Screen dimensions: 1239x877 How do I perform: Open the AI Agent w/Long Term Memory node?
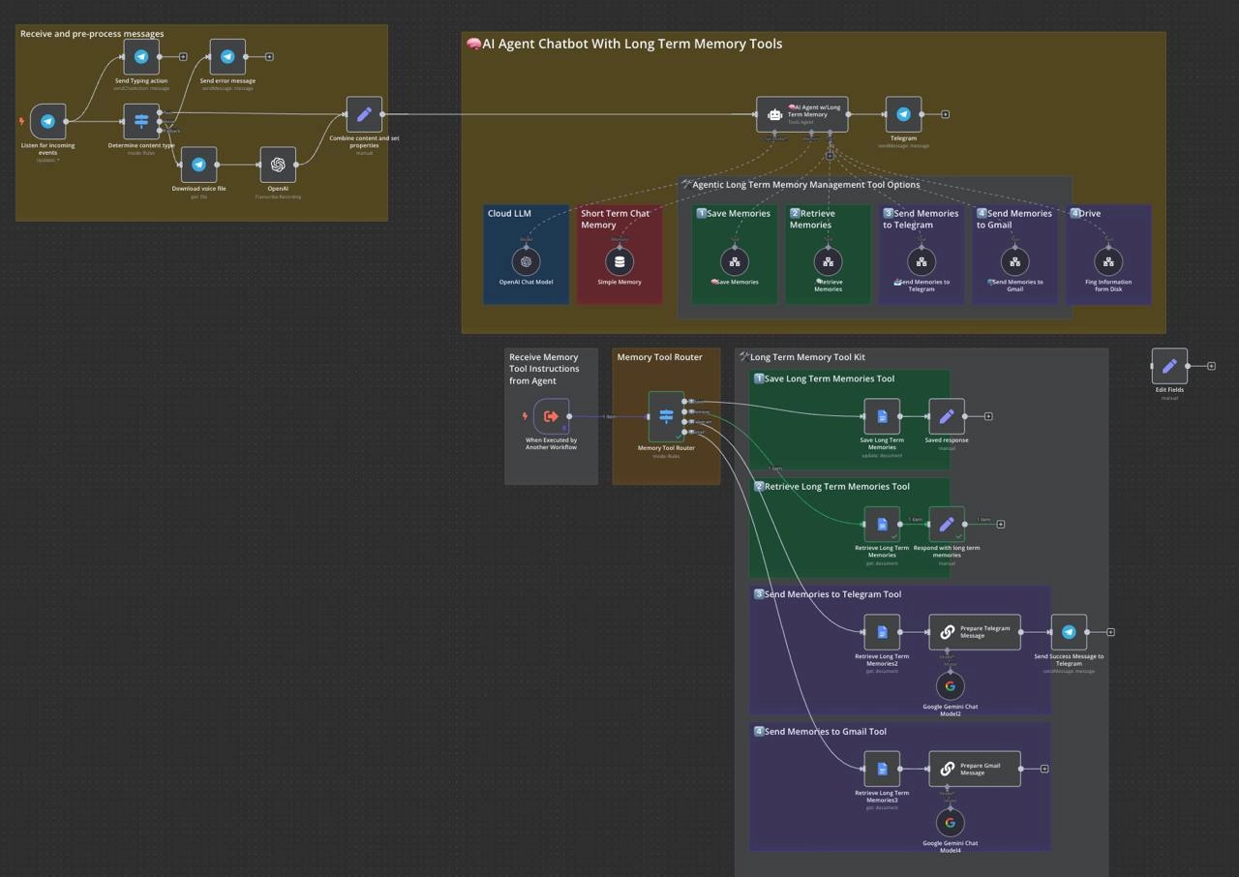[x=802, y=114]
